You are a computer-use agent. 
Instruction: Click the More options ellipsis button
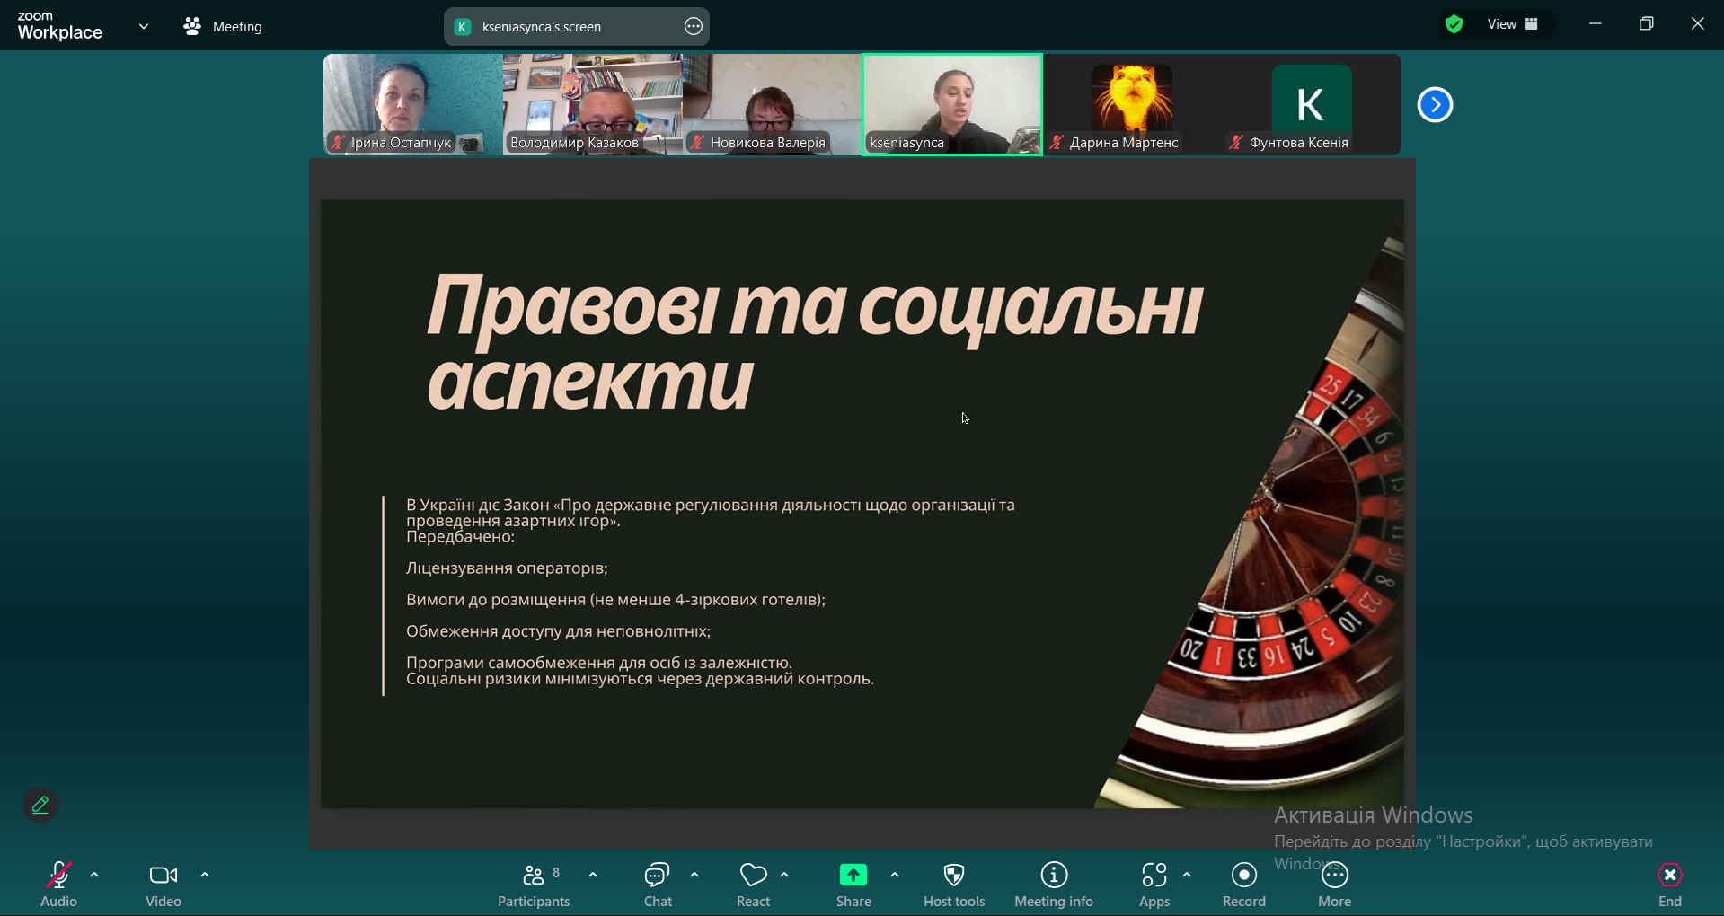[x=1335, y=885]
